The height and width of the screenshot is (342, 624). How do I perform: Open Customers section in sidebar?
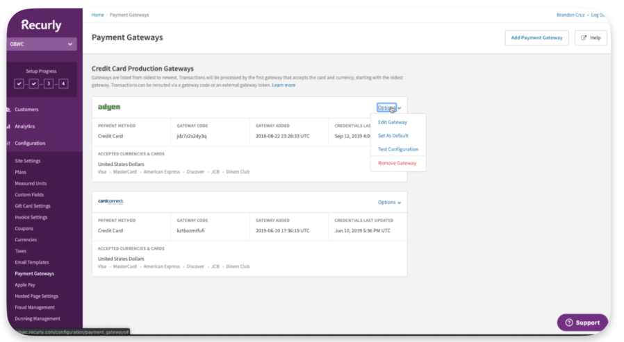point(26,109)
